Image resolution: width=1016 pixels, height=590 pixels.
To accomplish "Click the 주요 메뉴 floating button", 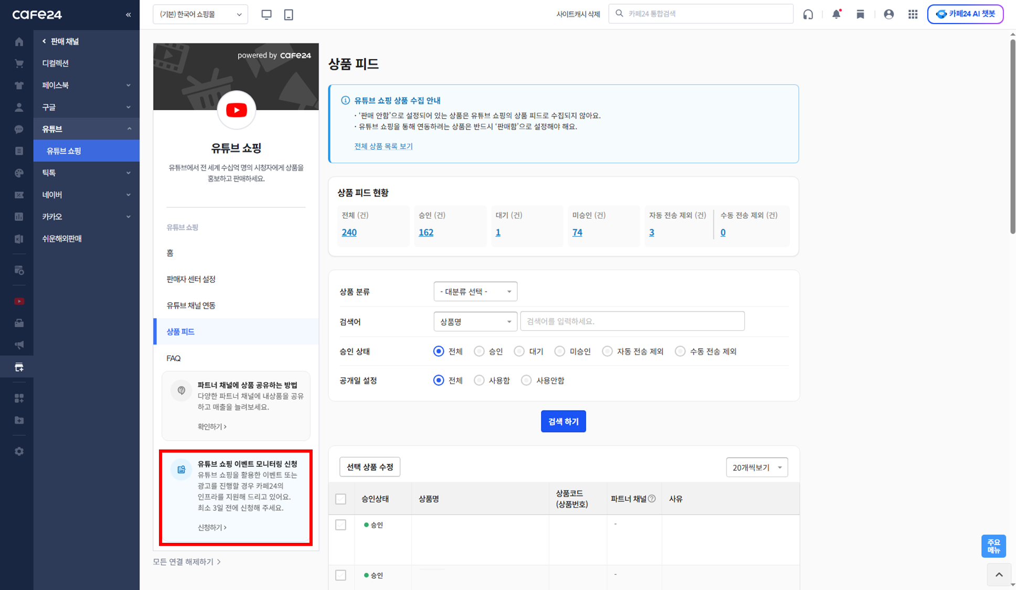I will (993, 546).
